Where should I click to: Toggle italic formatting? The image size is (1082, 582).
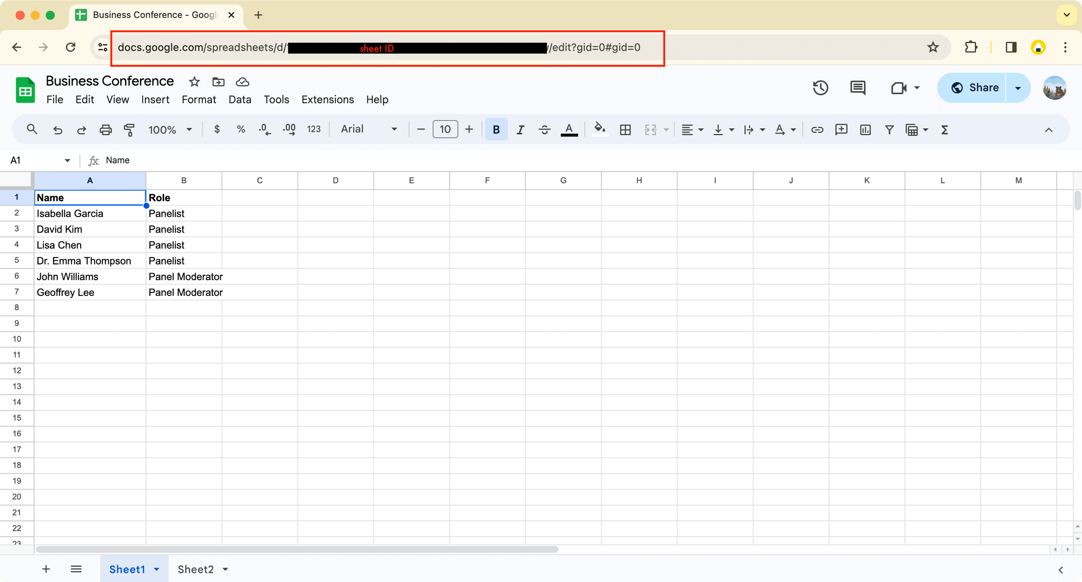coord(520,129)
